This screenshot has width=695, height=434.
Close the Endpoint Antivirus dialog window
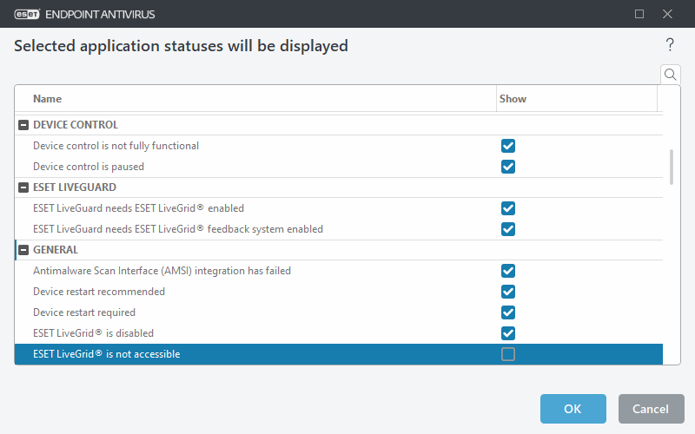pos(667,14)
